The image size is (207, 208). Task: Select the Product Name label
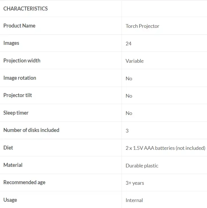[x=19, y=26]
